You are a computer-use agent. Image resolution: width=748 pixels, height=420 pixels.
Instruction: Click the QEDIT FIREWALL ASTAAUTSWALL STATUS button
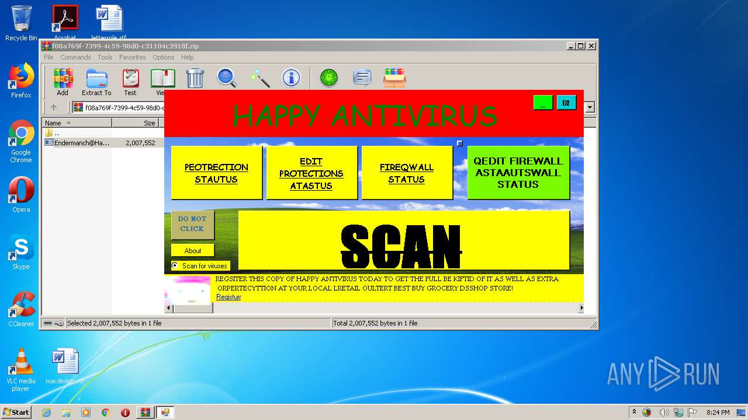click(518, 173)
